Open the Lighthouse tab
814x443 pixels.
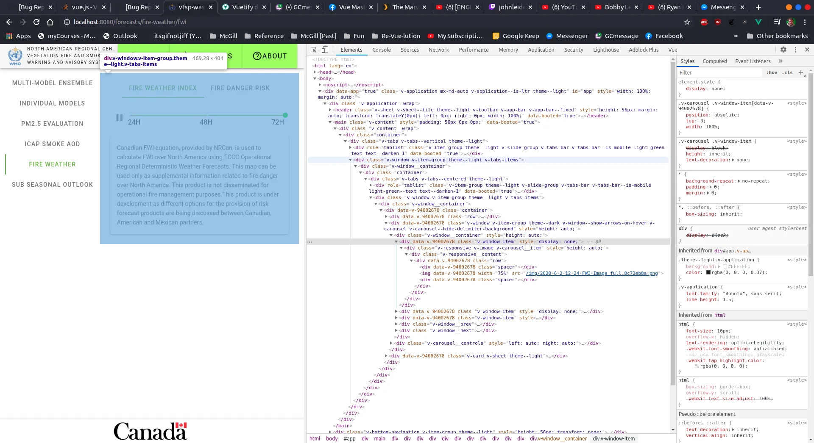coord(606,50)
